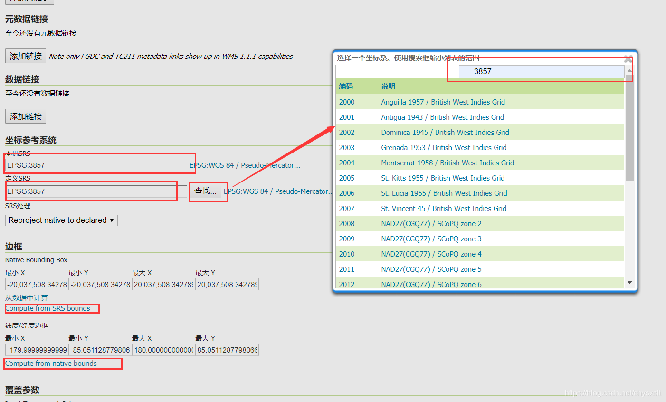Select NAD27(CGQ77) / SCoPQ zone 2

coord(431,223)
